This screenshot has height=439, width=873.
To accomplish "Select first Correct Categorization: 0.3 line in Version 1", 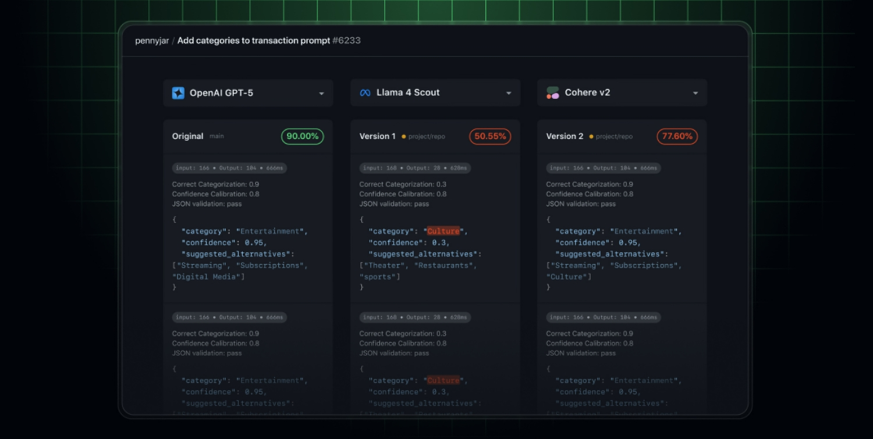I will pos(403,184).
